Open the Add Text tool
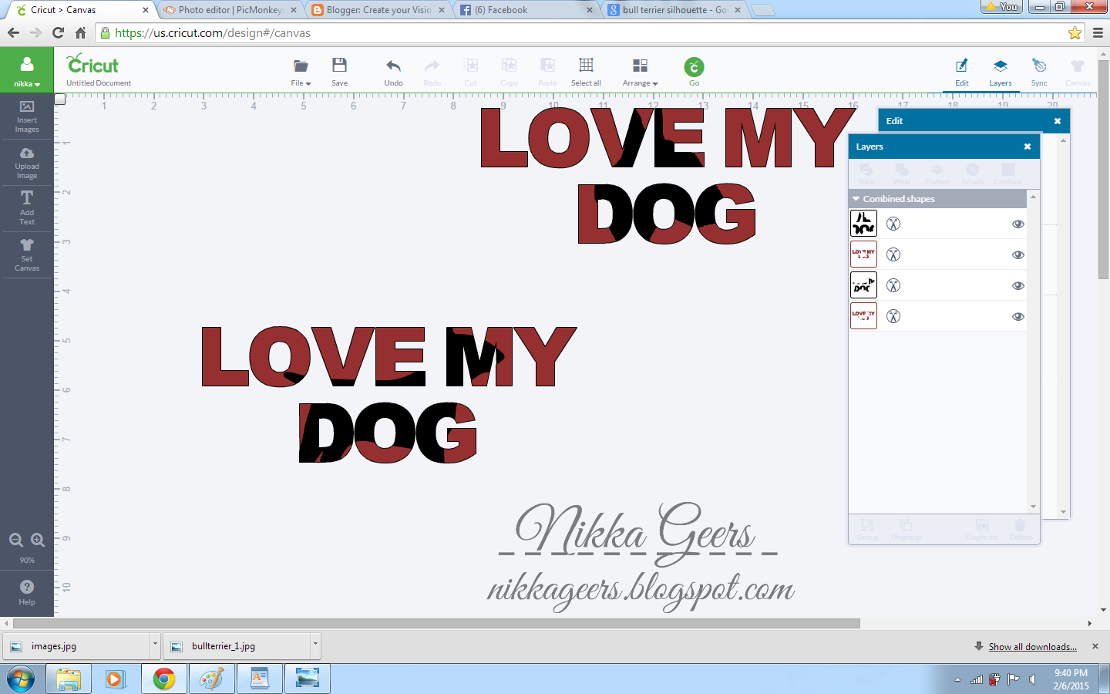The image size is (1110, 694). [x=27, y=208]
